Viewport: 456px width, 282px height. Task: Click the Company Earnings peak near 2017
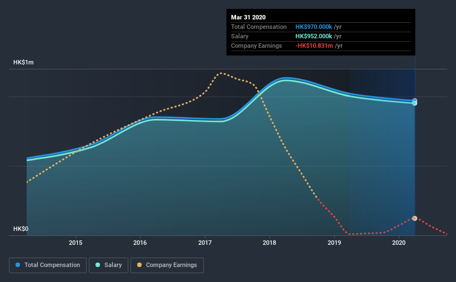coord(221,73)
